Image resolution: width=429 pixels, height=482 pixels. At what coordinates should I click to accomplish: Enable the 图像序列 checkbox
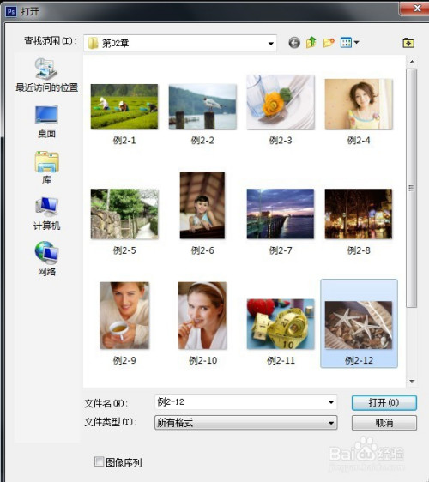(99, 461)
